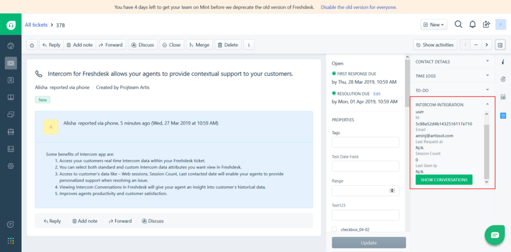
Task: Toggle the side panel layout icon
Action: (500, 45)
